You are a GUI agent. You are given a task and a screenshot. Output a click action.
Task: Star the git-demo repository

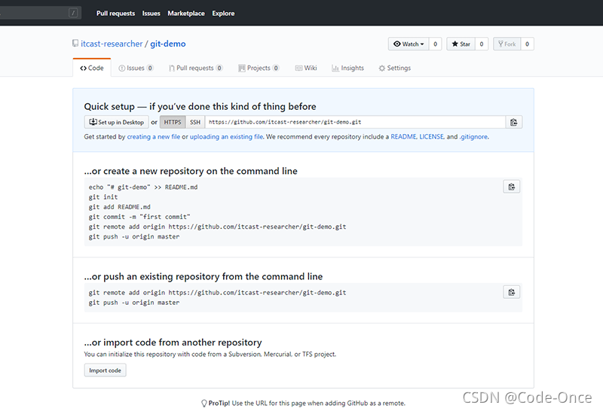coord(461,44)
